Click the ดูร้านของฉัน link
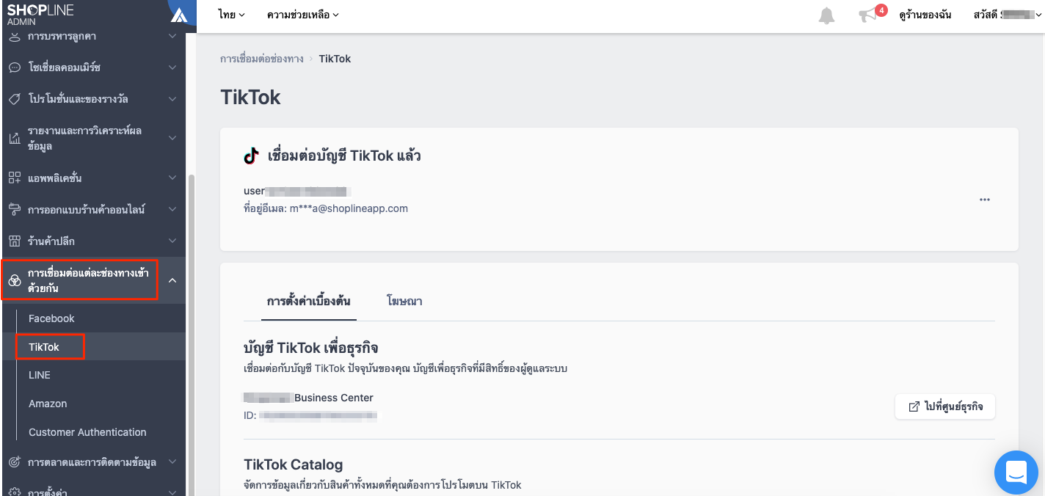Screen dimensions: 1045x496 pos(925,15)
